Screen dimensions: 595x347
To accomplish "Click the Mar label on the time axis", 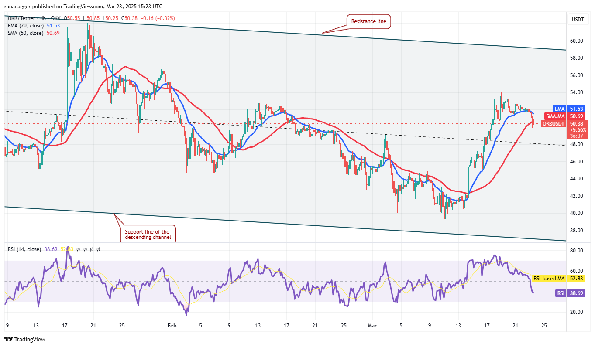I will pyautogui.click(x=372, y=325).
